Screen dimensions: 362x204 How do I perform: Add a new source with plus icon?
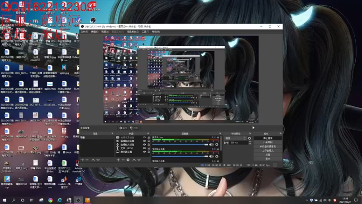coord(118,160)
